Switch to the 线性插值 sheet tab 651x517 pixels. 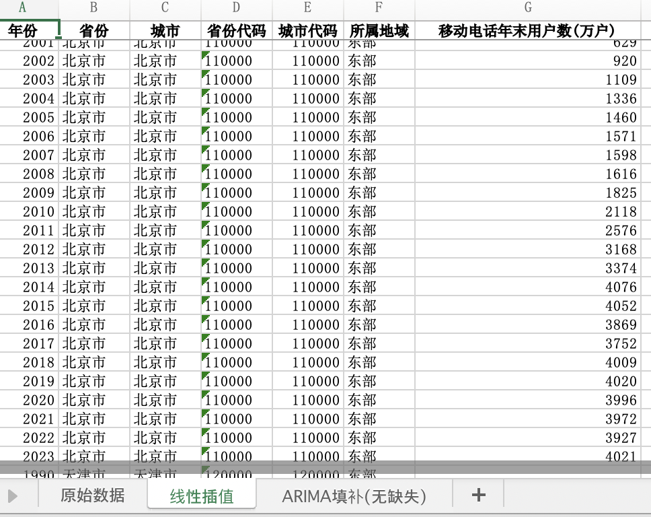pyautogui.click(x=202, y=496)
